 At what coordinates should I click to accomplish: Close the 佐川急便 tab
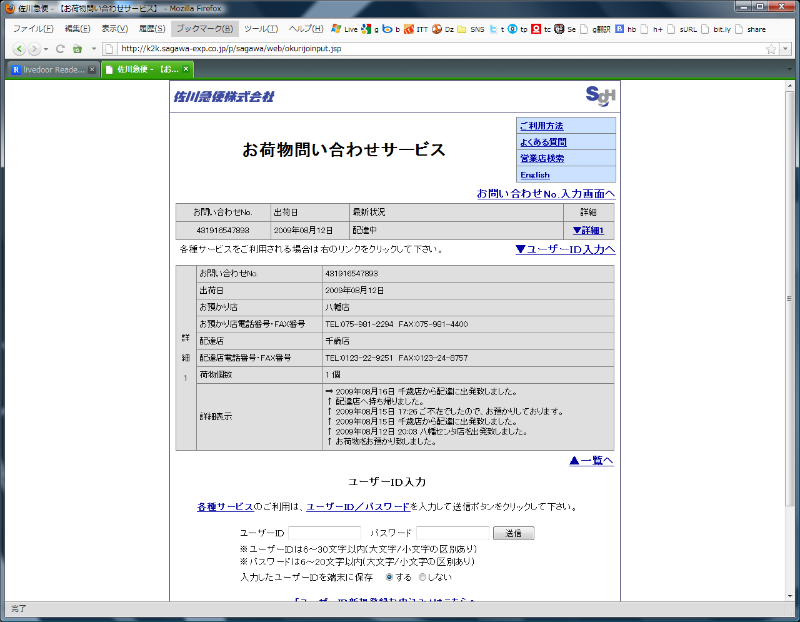pyautogui.click(x=186, y=69)
